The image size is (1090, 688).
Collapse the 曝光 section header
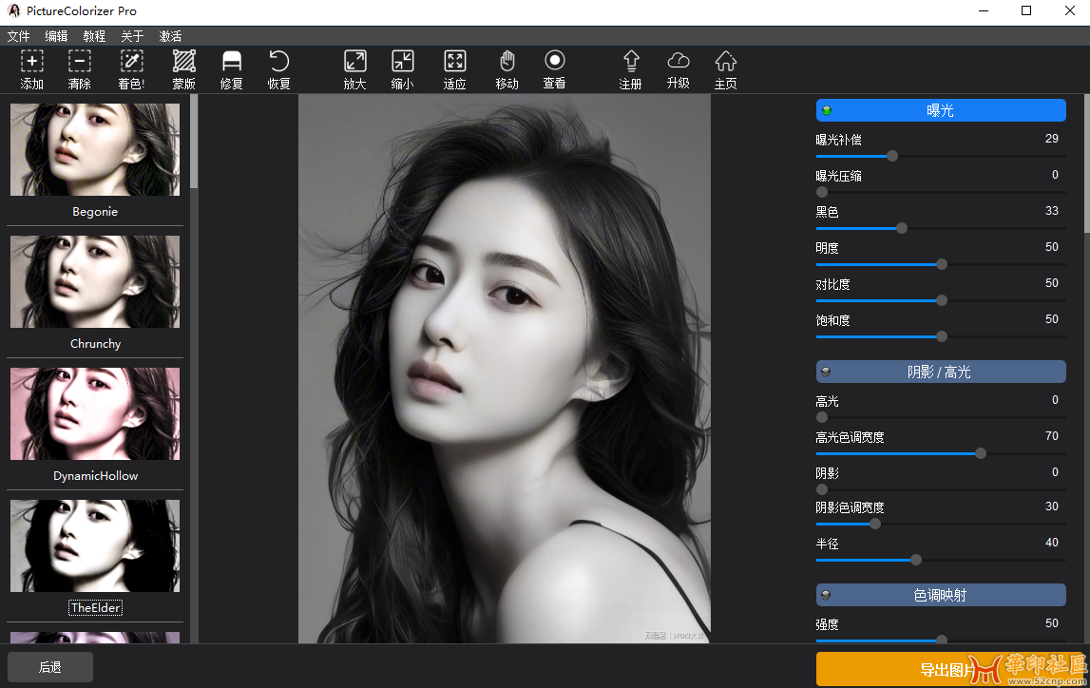(941, 110)
